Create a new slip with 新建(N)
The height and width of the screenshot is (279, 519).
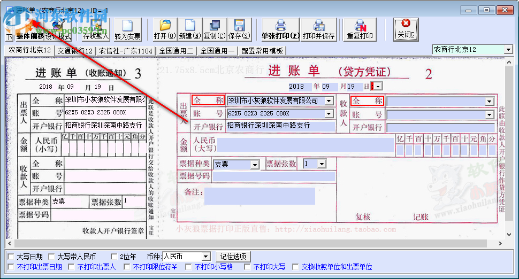[190, 30]
